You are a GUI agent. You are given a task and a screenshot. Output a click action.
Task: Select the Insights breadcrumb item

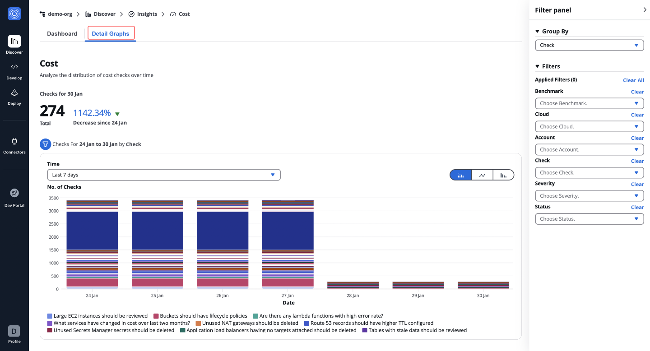(x=146, y=14)
